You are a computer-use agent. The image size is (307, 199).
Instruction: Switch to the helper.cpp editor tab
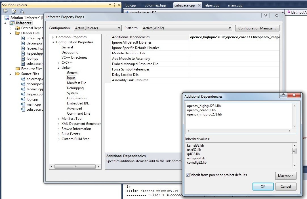(x=211, y=5)
